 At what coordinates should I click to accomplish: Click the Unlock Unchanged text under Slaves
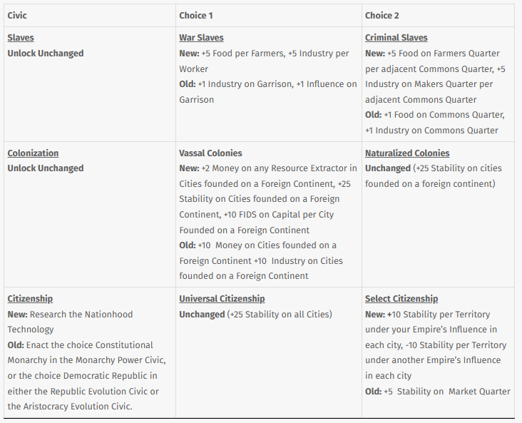(x=45, y=53)
